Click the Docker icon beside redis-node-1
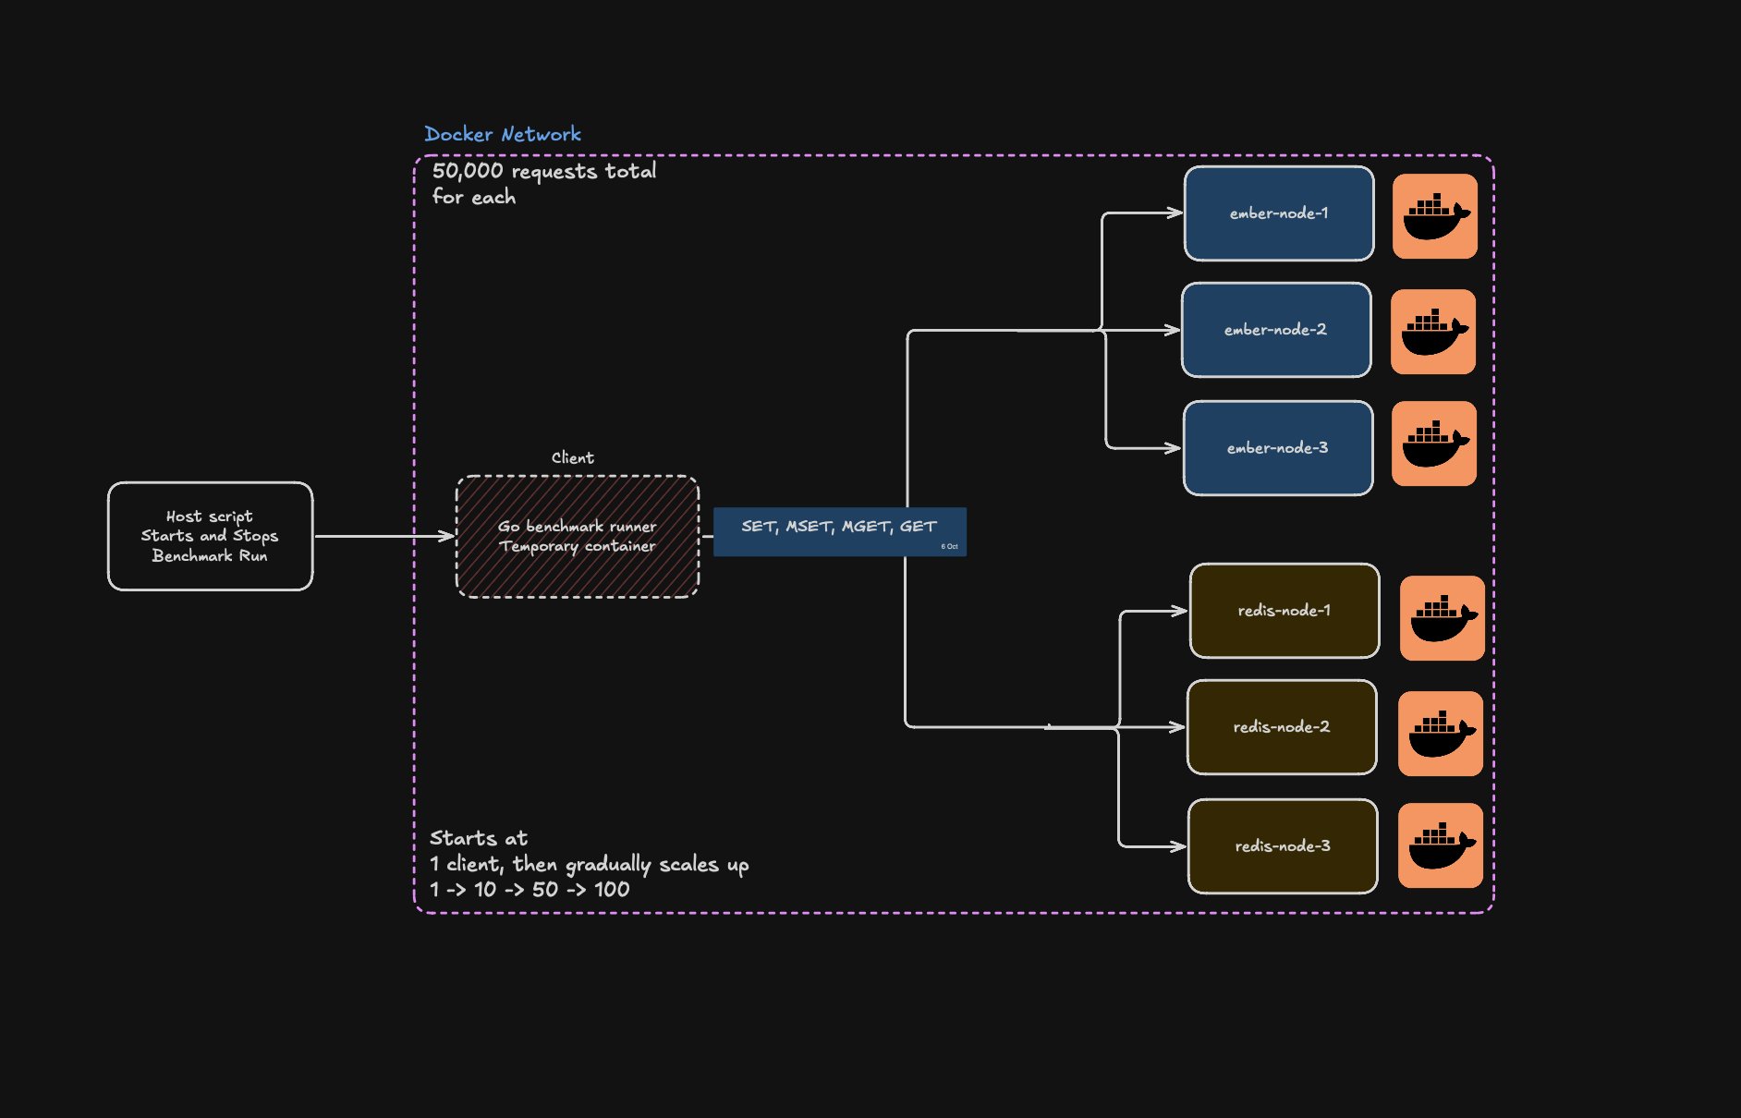This screenshot has height=1118, width=1741. pos(1442,618)
